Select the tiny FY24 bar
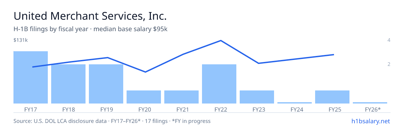This screenshot has height=134, width=404. tap(295, 103)
